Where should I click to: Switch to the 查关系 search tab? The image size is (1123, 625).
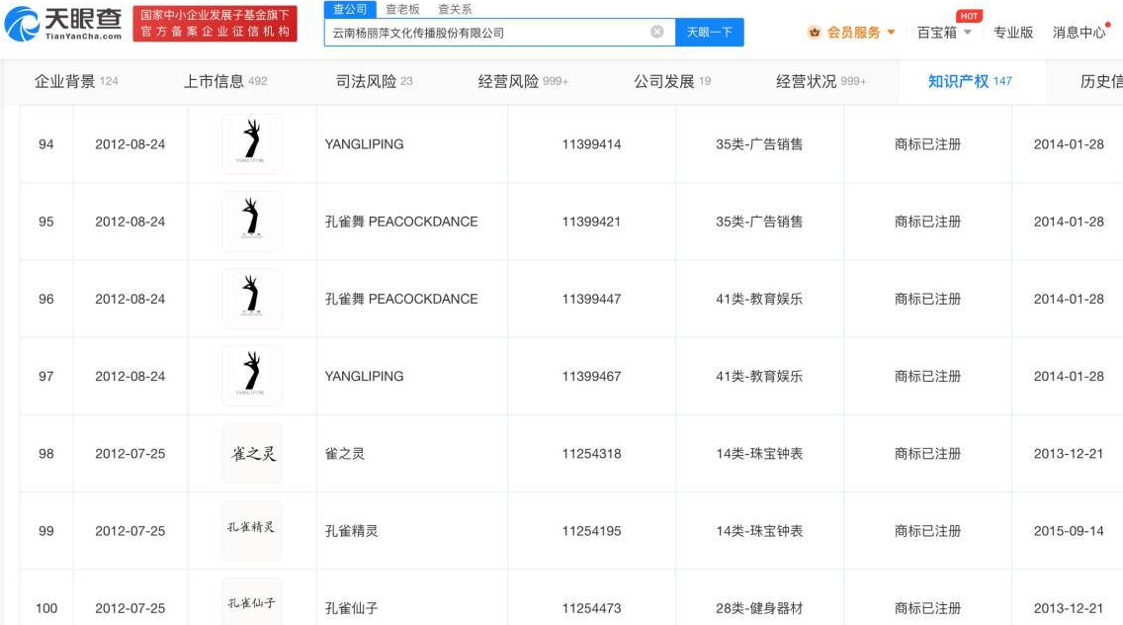pos(455,9)
